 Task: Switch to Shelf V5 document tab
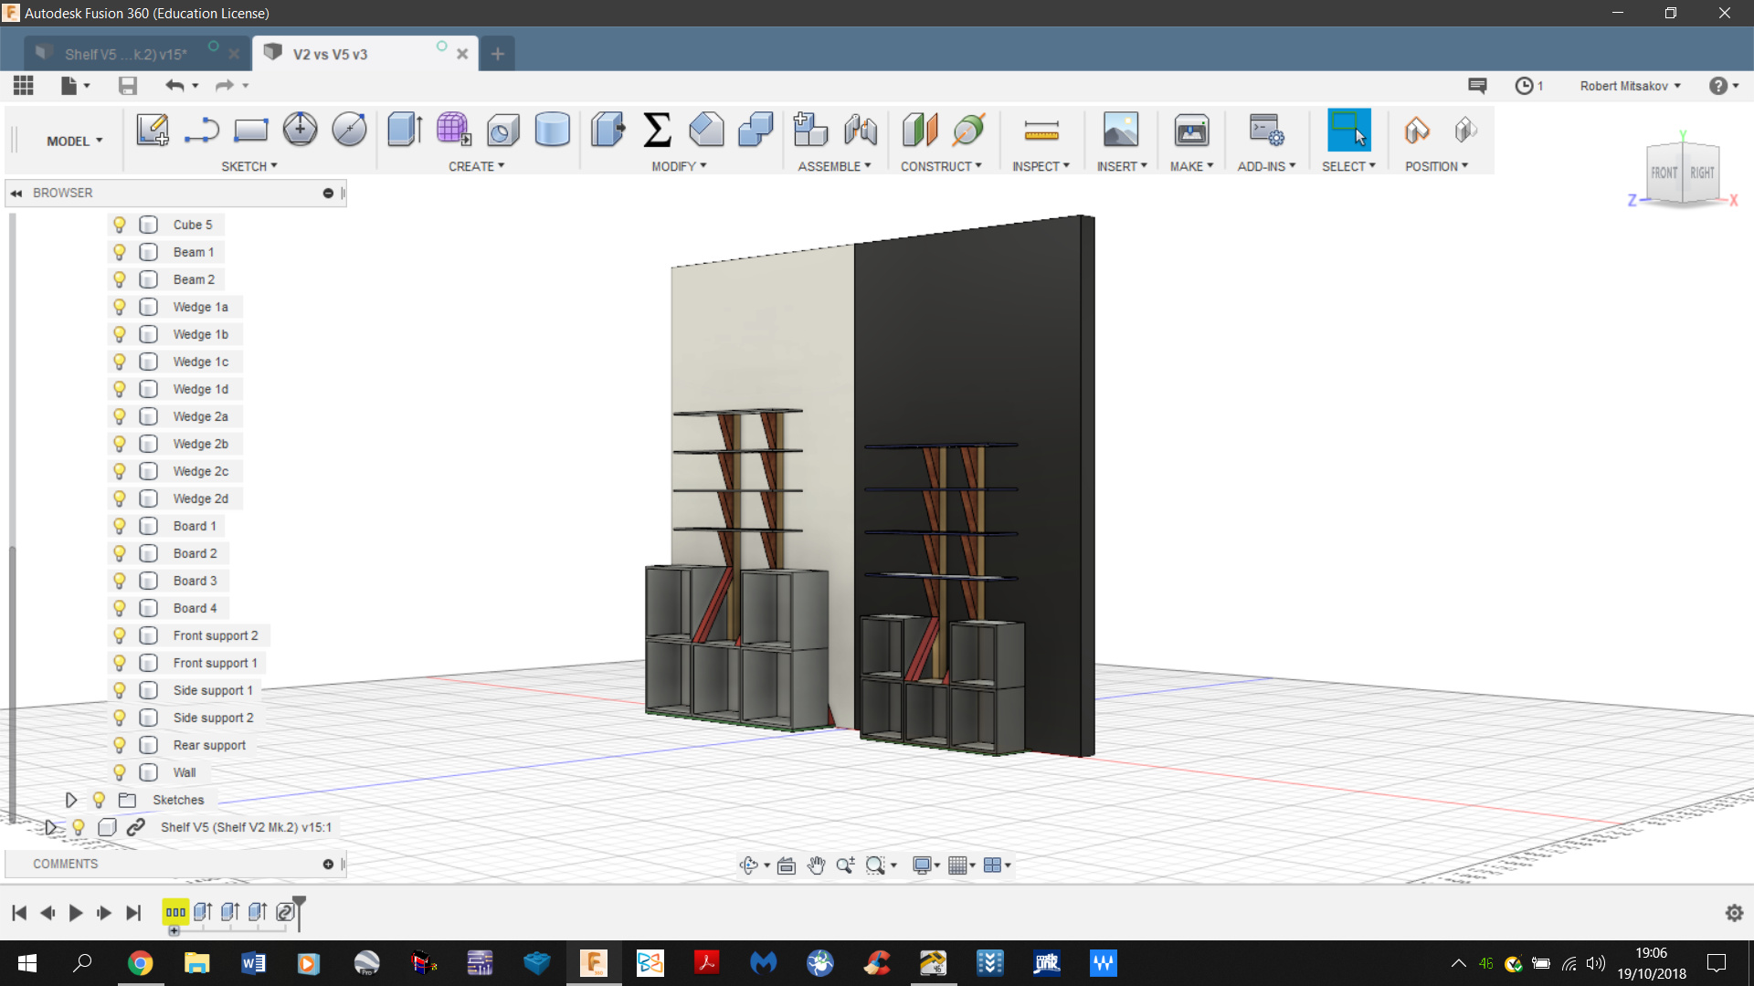point(125,54)
